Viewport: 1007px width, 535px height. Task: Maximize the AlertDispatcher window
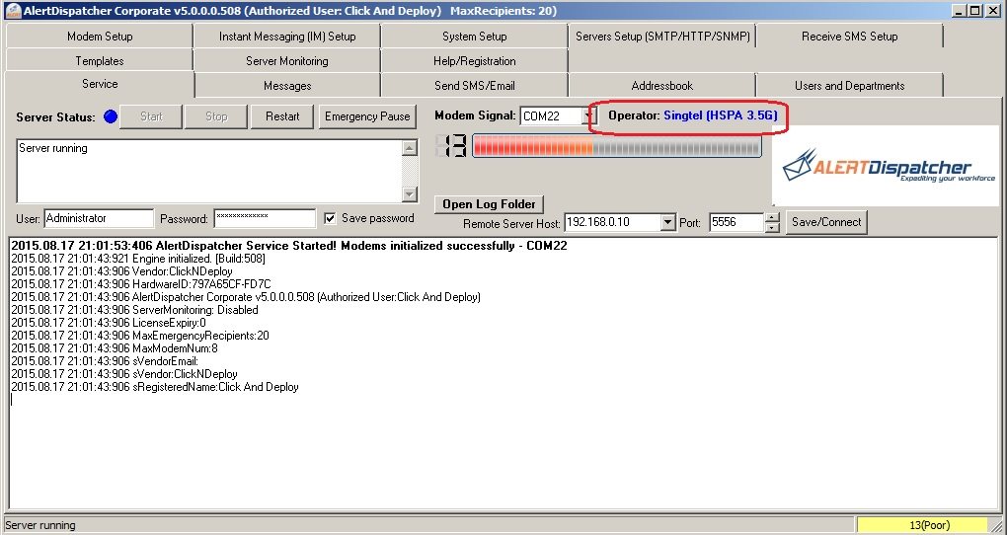(974, 11)
